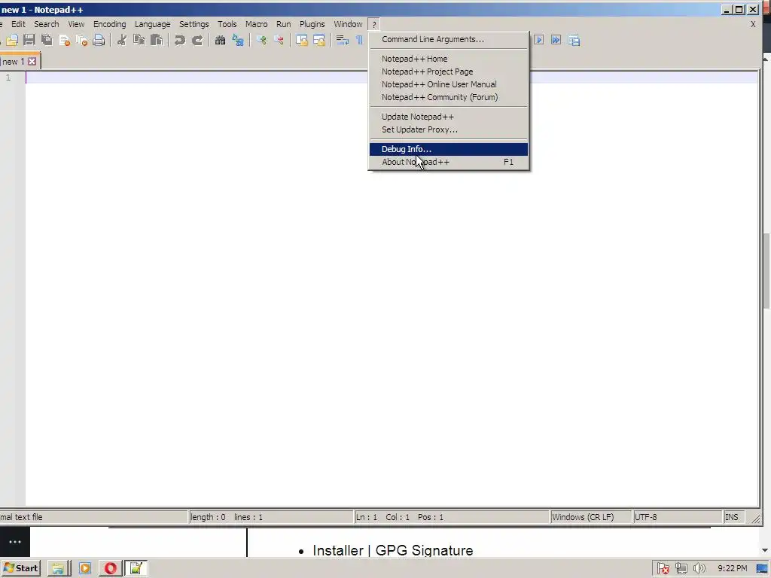Open the Run menu
This screenshot has height=578, width=771.
coord(283,24)
